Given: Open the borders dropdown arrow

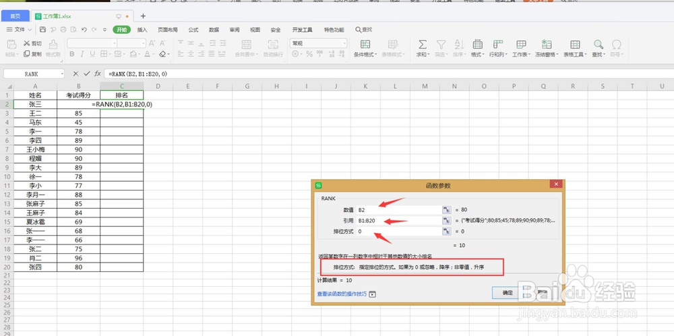Looking at the screenshot, I should [110, 55].
